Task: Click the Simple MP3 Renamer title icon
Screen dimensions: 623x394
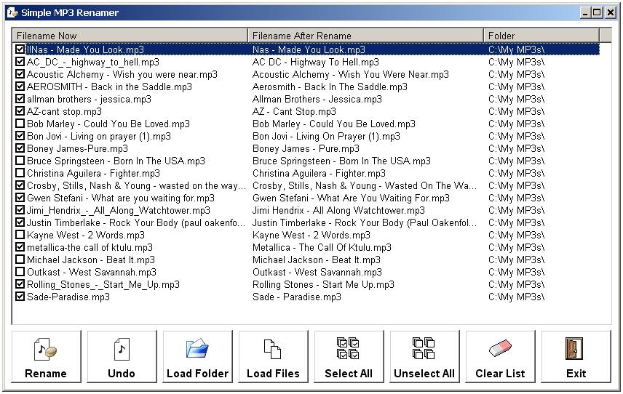Action: click(x=12, y=12)
